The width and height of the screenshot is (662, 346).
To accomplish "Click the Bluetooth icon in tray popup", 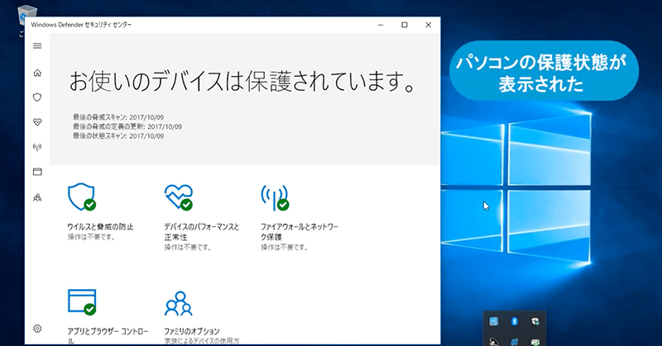I will (x=514, y=321).
